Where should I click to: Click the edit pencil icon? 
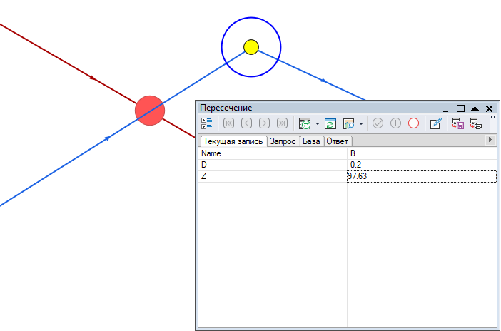436,123
